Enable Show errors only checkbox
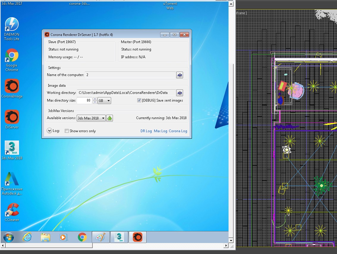The height and width of the screenshot is (254, 337). click(67, 131)
